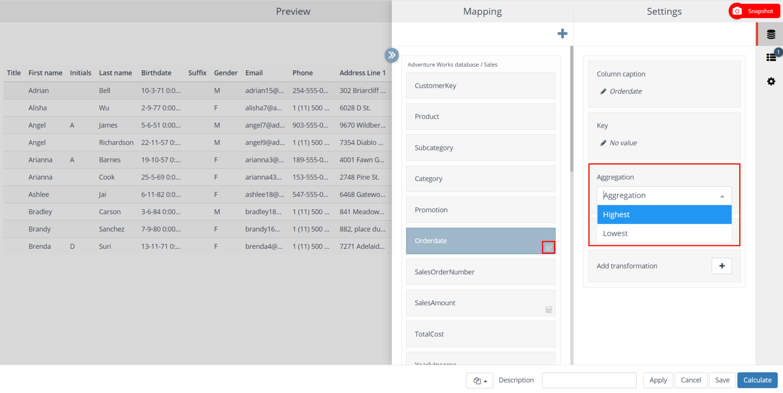The image size is (783, 393).
Task: Click the Email column header
Action: [254, 73]
